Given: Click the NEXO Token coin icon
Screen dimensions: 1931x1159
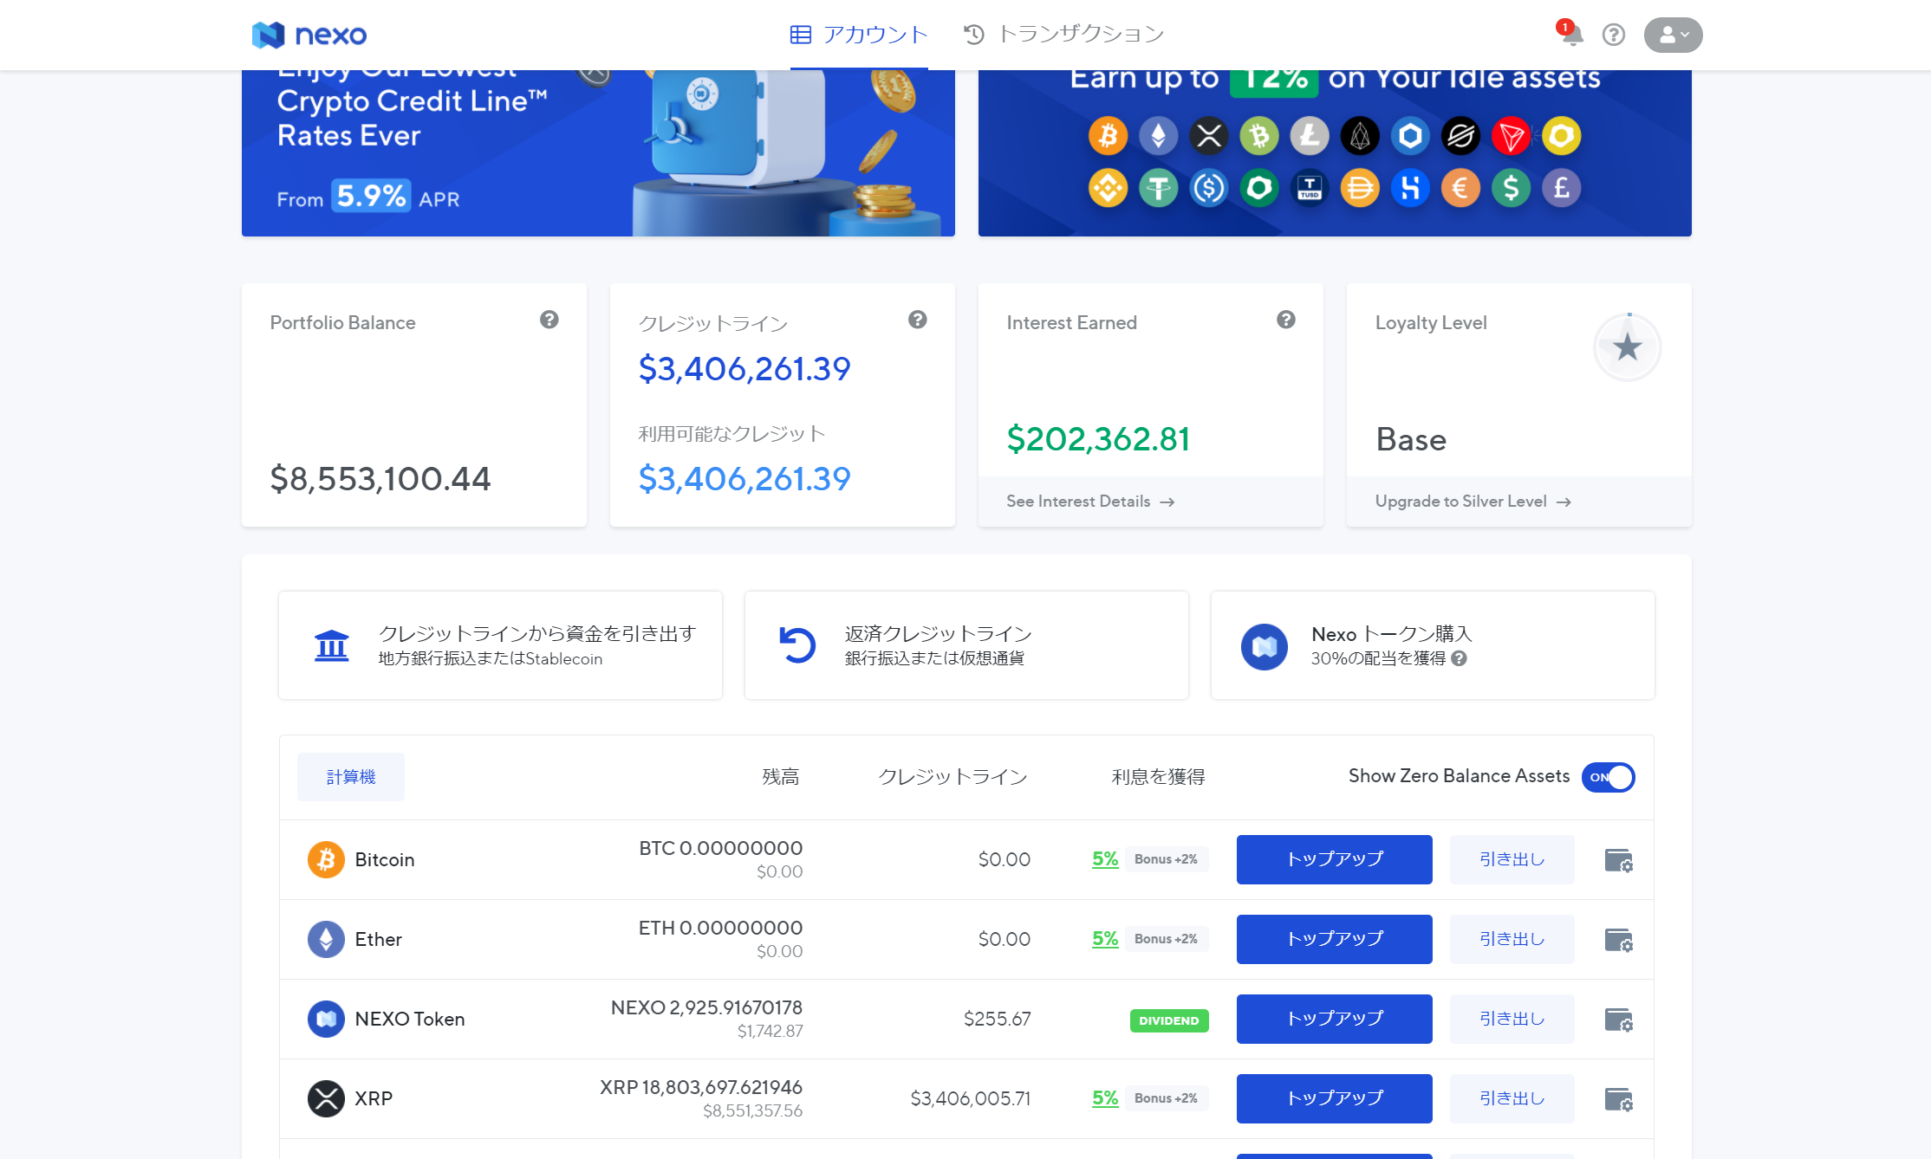Looking at the screenshot, I should point(326,1019).
